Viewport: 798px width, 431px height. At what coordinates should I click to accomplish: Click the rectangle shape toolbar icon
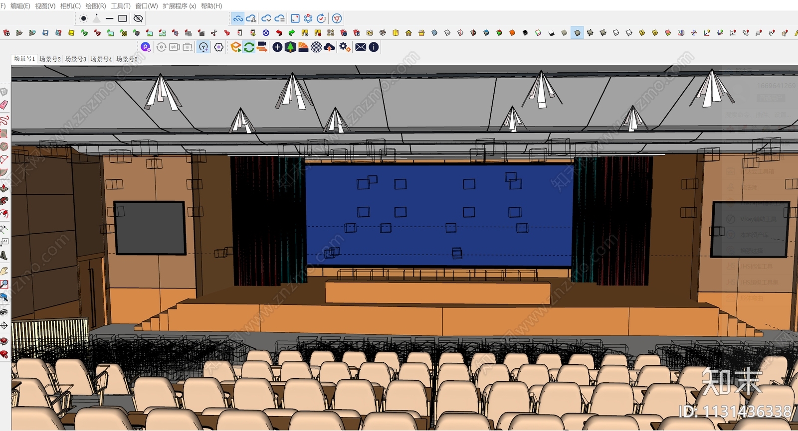[123, 18]
